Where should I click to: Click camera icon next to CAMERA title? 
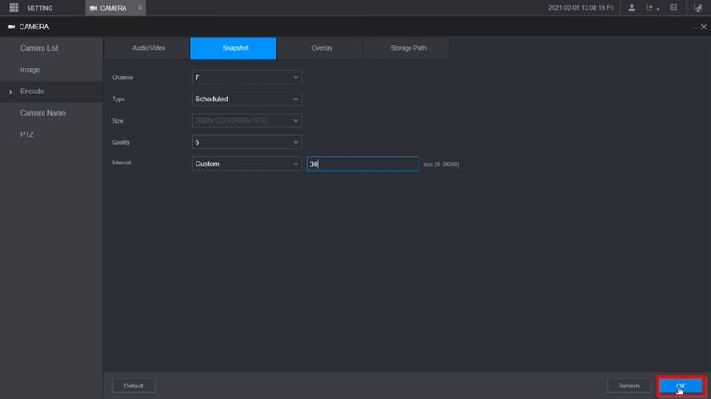(12, 27)
